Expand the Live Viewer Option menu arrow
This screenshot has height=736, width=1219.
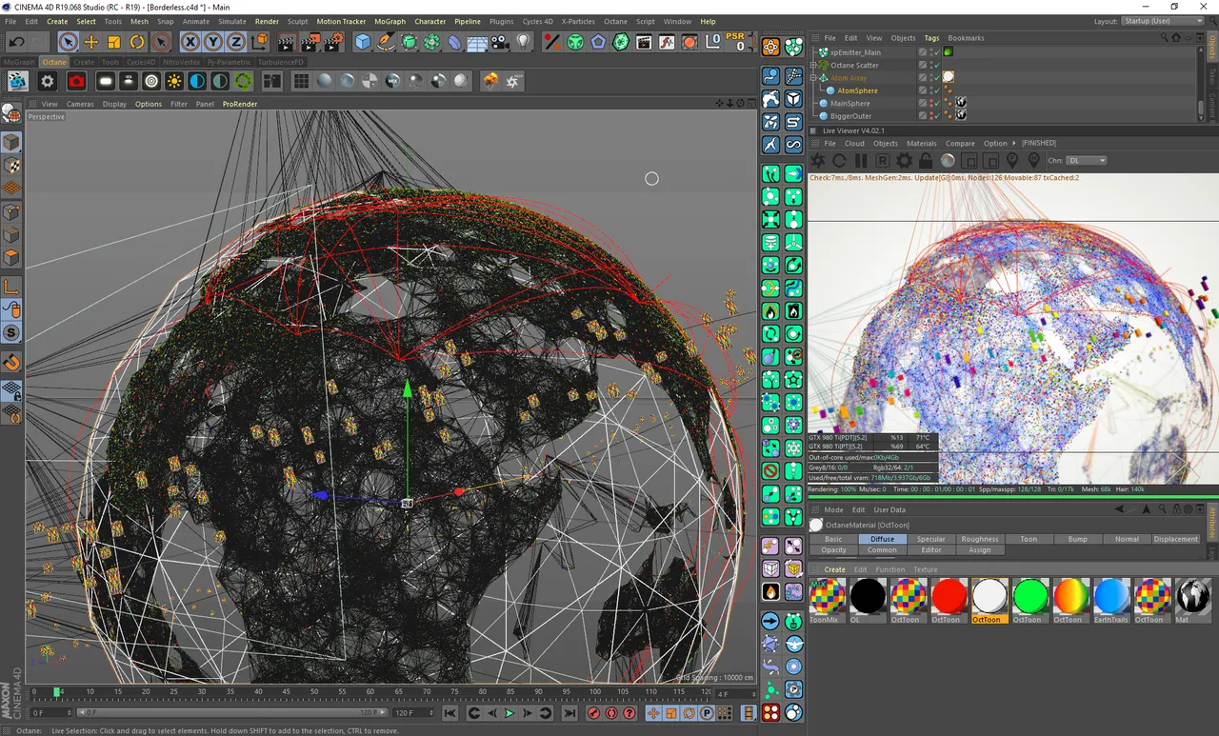[1014, 144]
